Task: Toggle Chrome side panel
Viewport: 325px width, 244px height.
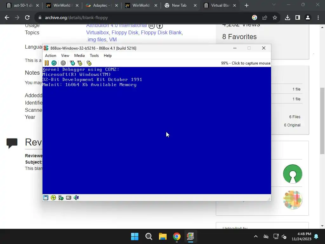Action: (x=298, y=18)
